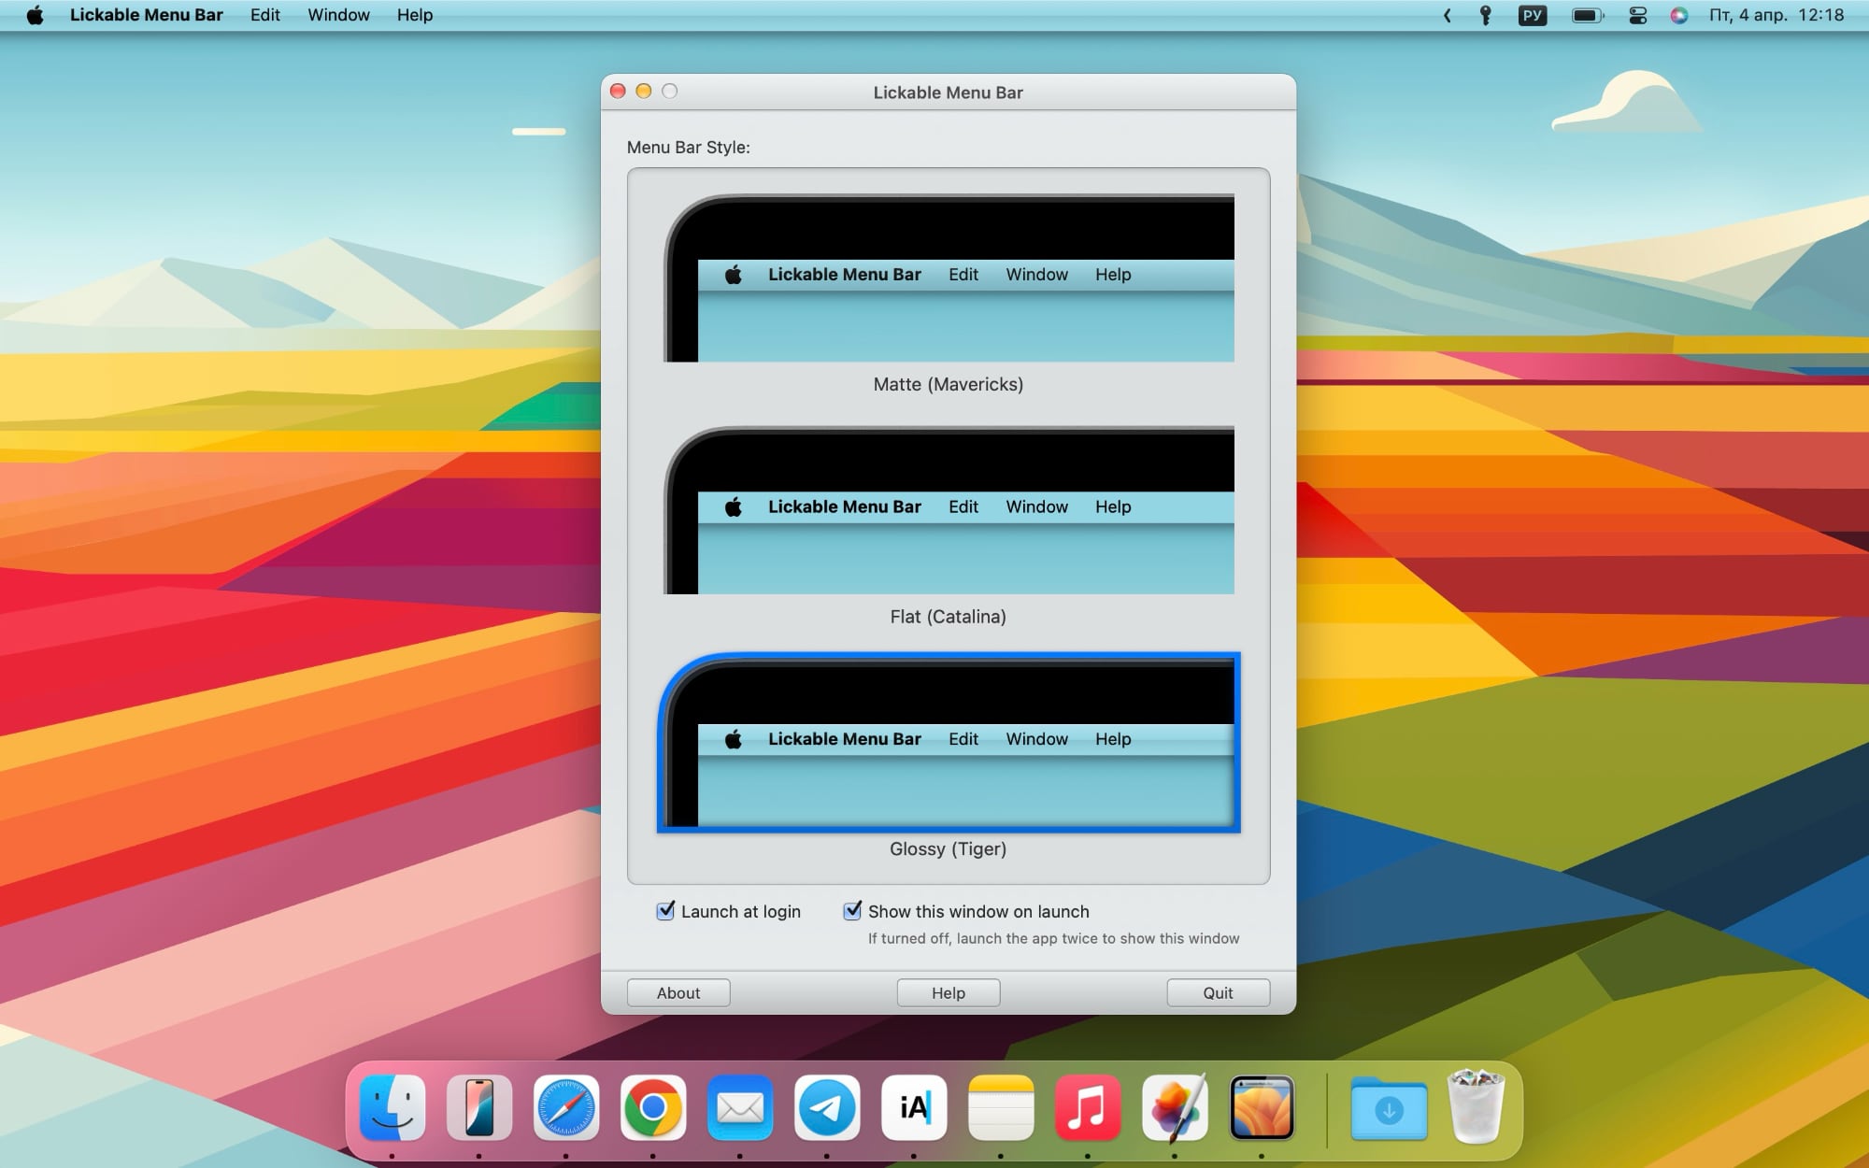Toggle the Launch at login checkbox

(x=665, y=911)
